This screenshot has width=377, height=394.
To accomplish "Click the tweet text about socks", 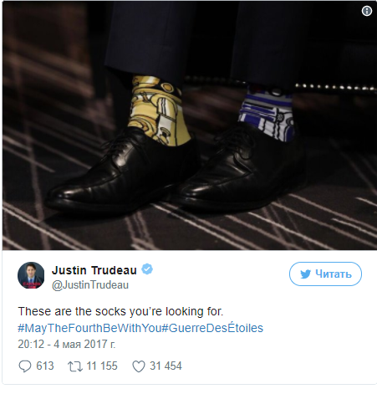I will [120, 311].
